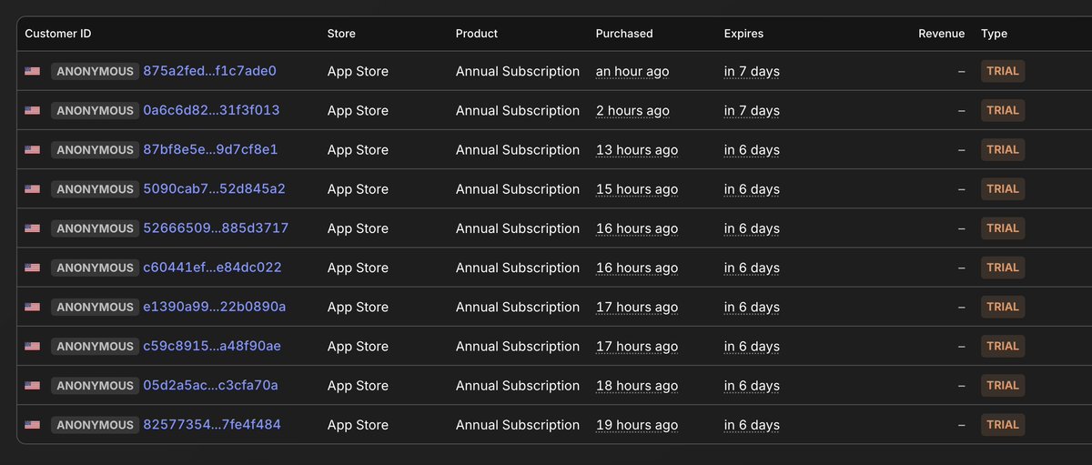This screenshot has width=1092, height=465.
Task: Click ANONYMOUS badge in 82577354 row
Action: coord(95,424)
